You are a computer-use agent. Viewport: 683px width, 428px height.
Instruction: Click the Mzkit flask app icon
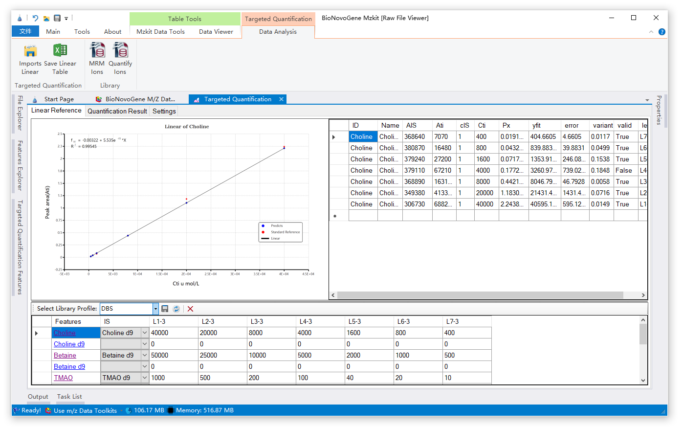[20, 19]
